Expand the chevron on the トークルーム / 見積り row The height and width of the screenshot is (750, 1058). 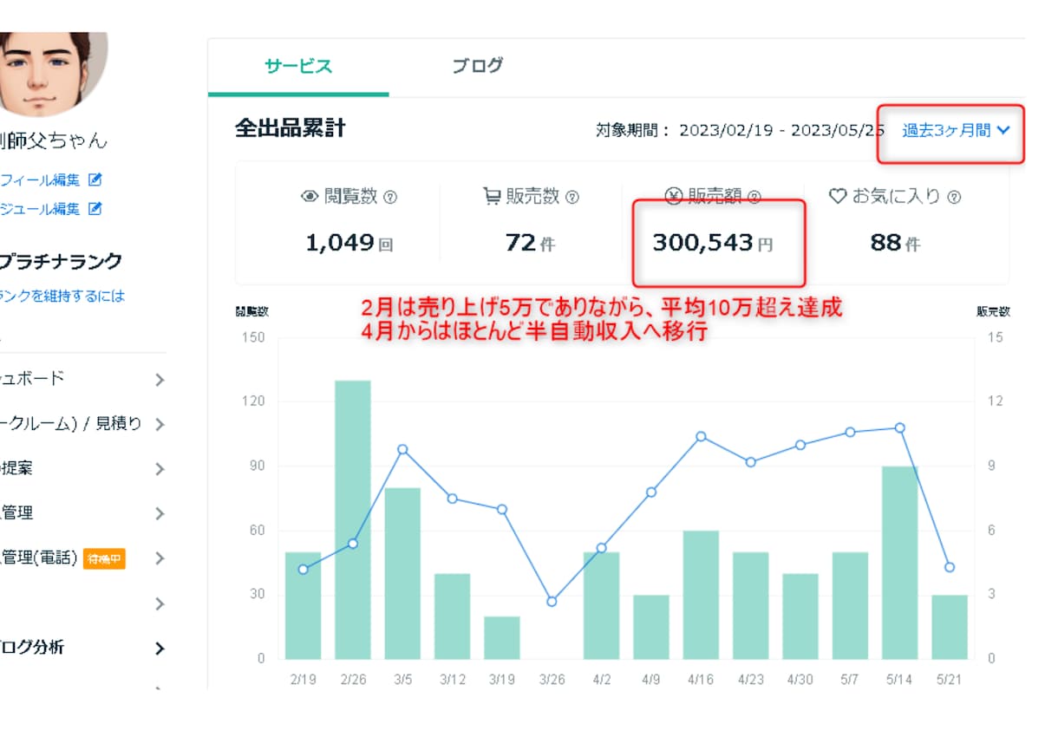pos(160,425)
